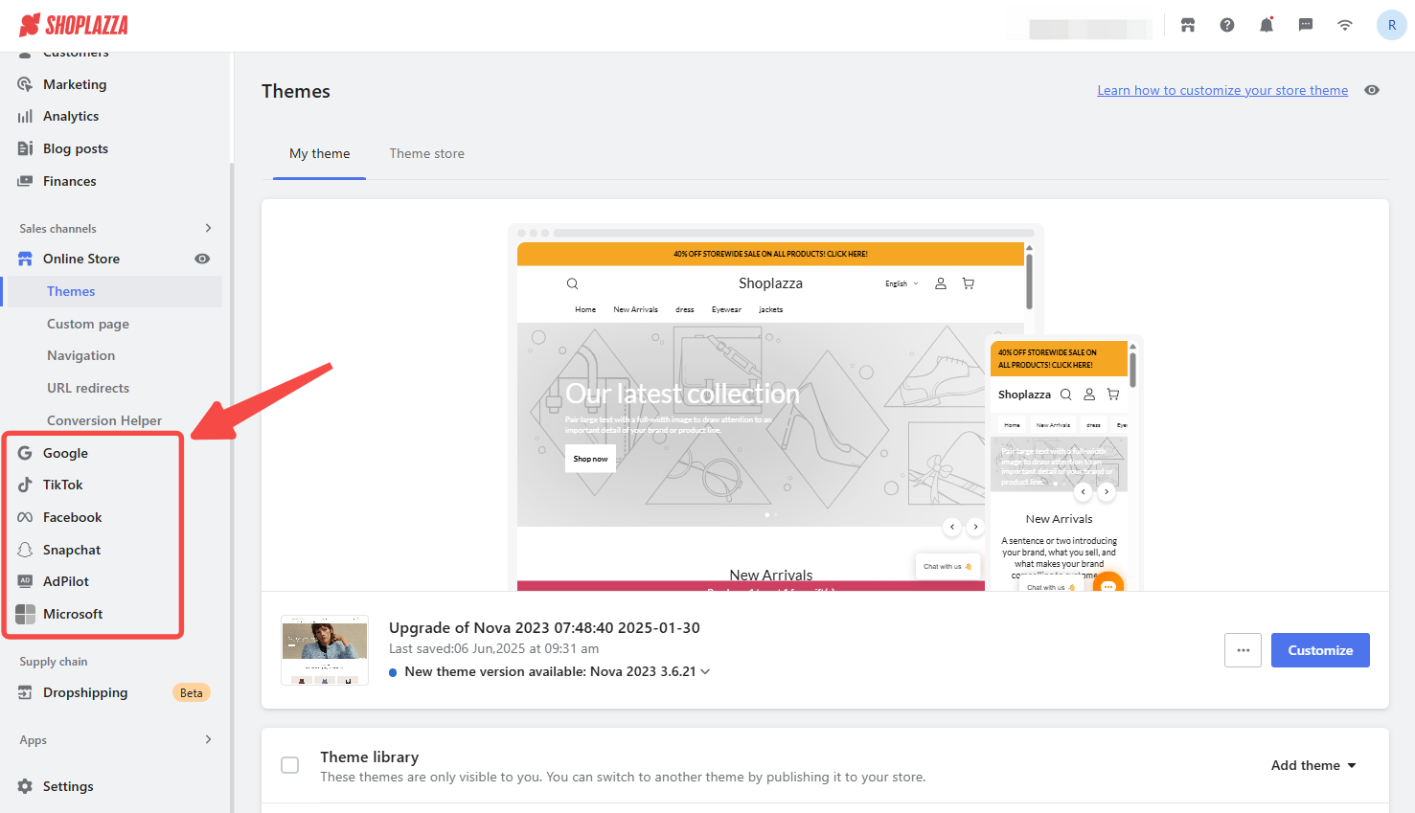Click the orange 40% off sale banner
The height and width of the screenshot is (813, 1415).
tap(770, 254)
